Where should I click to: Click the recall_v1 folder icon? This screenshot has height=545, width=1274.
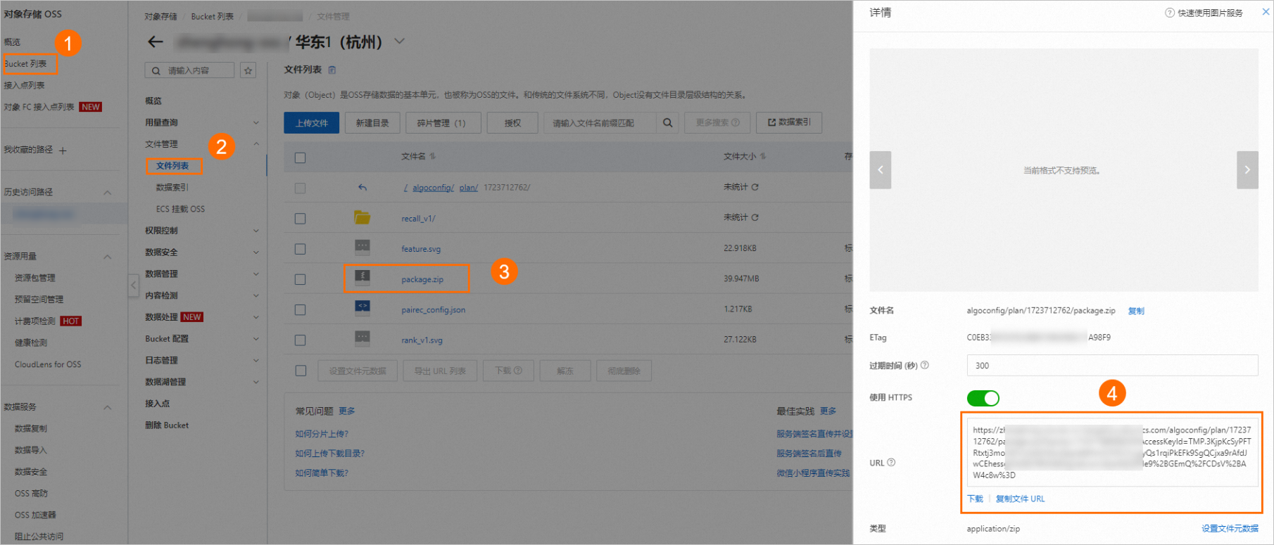[362, 217]
